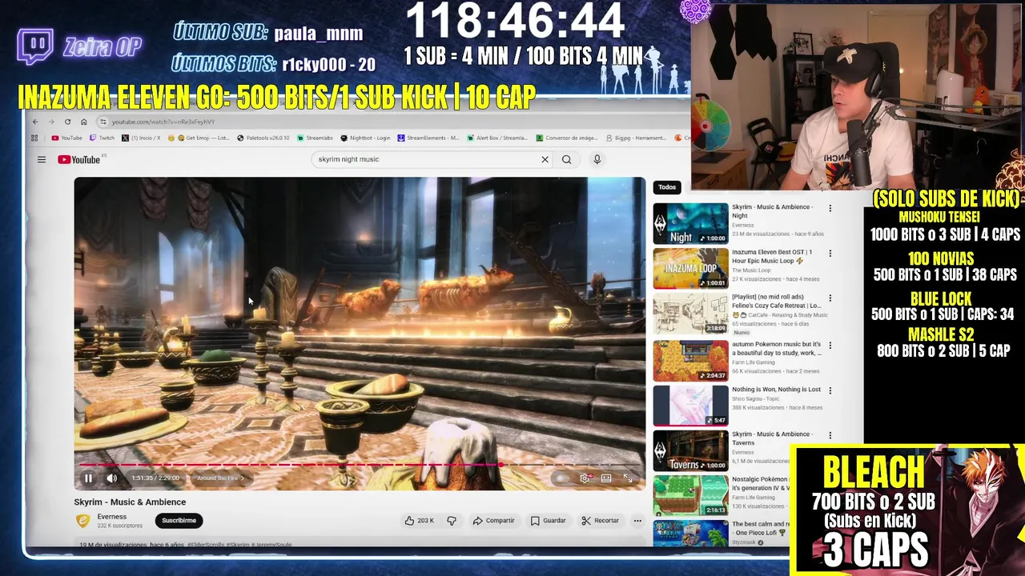Enter fullscreen on the video player
This screenshot has width=1025, height=576.
point(628,478)
